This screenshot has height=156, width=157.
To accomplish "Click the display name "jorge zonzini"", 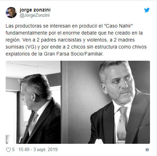I will 35,10.
